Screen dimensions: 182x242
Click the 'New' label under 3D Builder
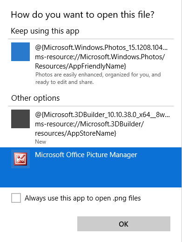click(x=40, y=142)
